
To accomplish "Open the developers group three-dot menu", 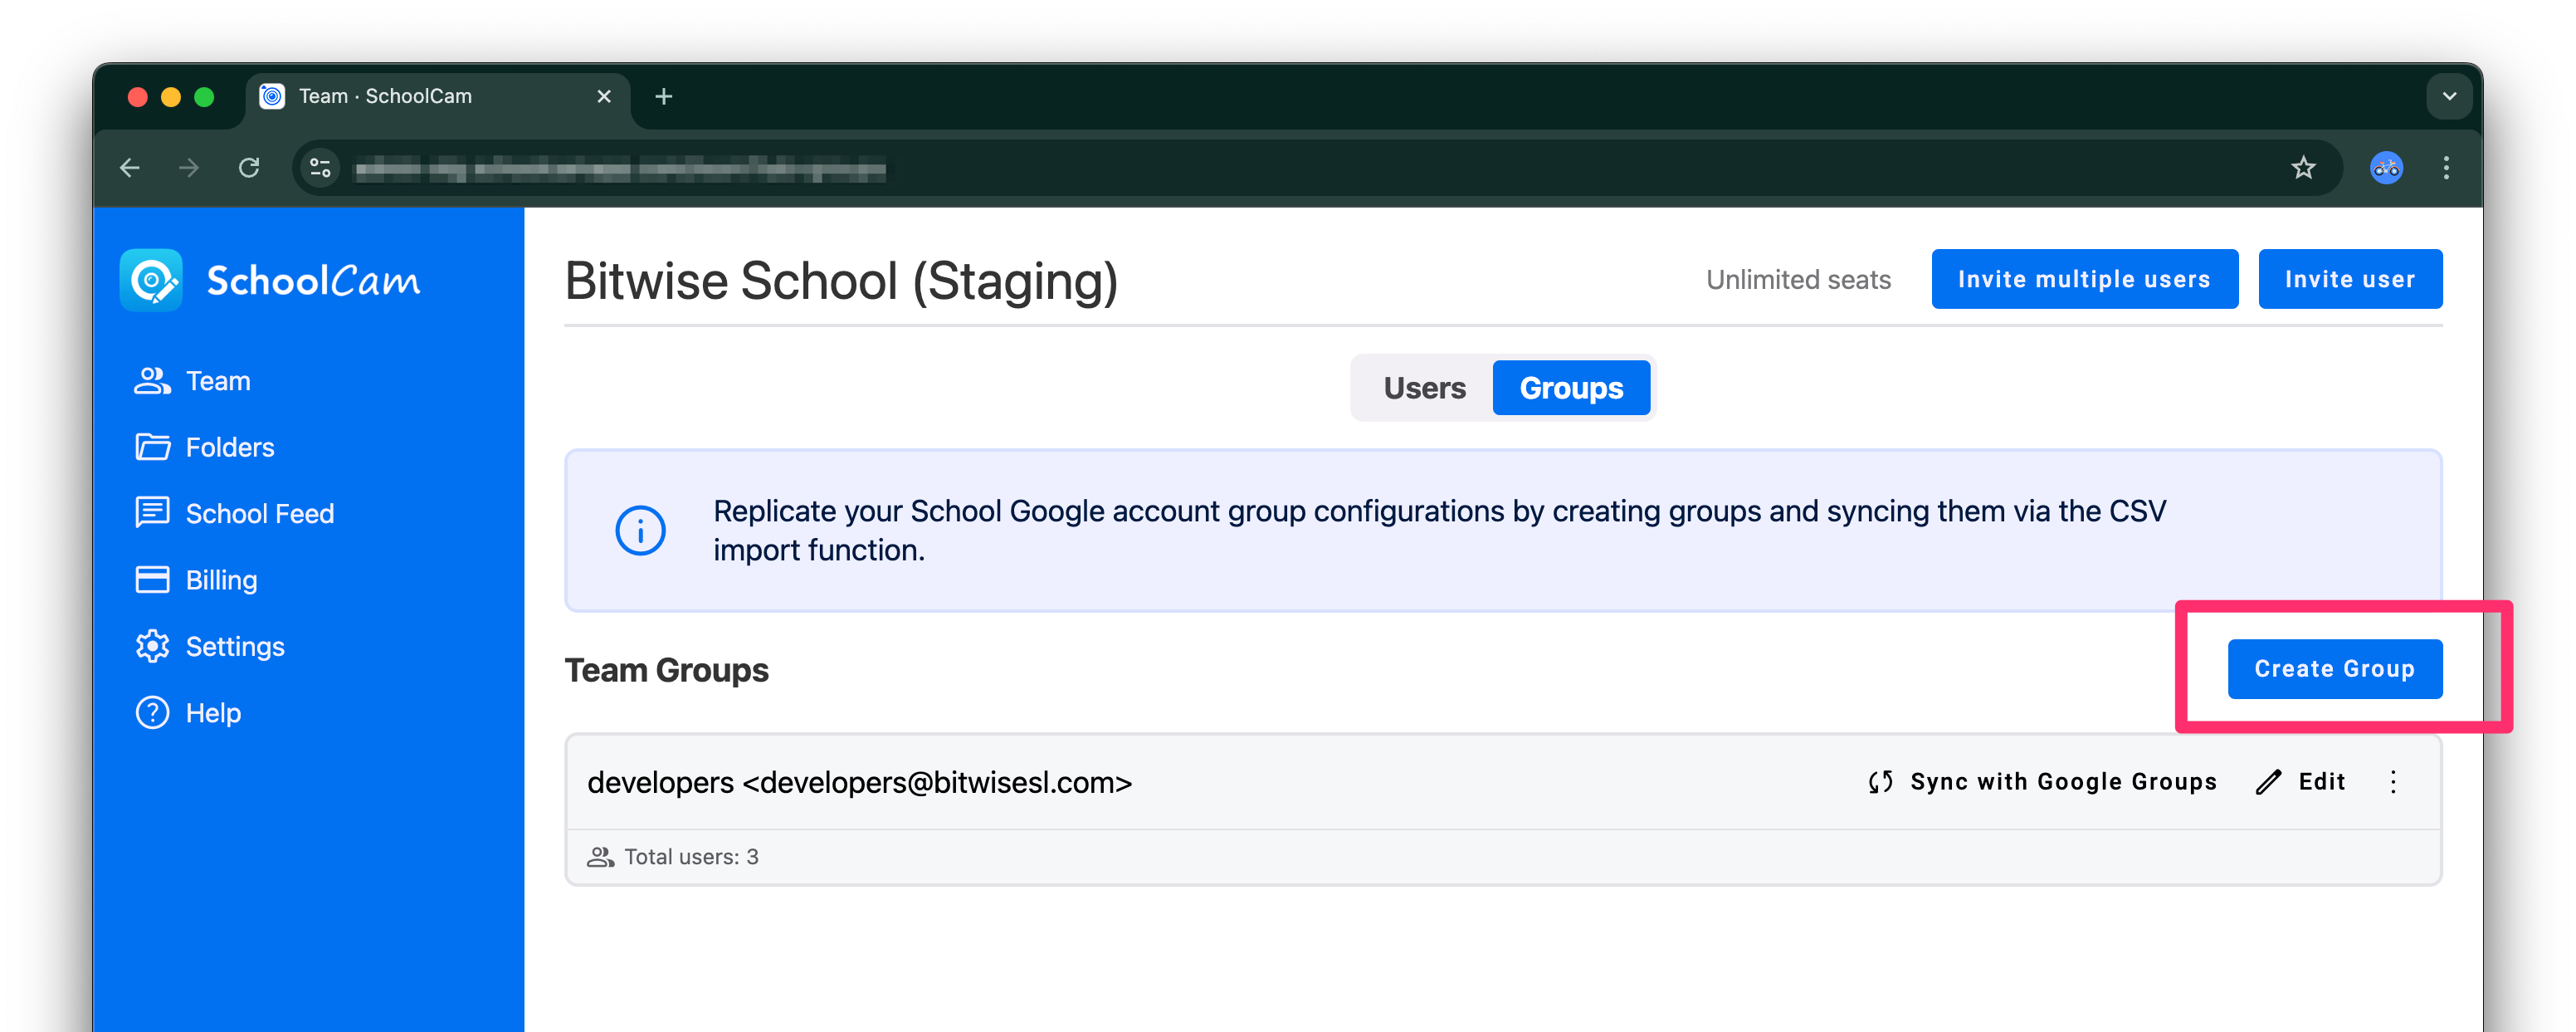I will (x=2393, y=781).
